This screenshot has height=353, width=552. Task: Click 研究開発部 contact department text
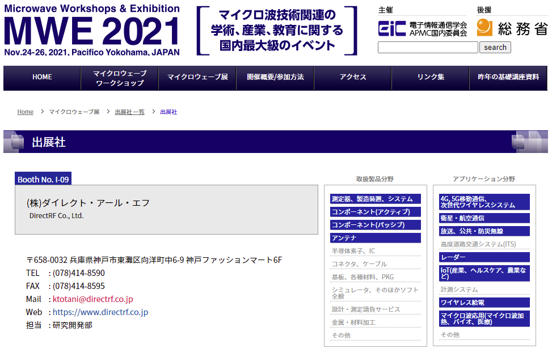pos(73,325)
